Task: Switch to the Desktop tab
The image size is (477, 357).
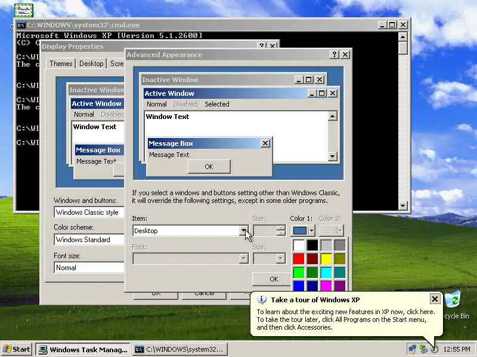Action: (91, 64)
